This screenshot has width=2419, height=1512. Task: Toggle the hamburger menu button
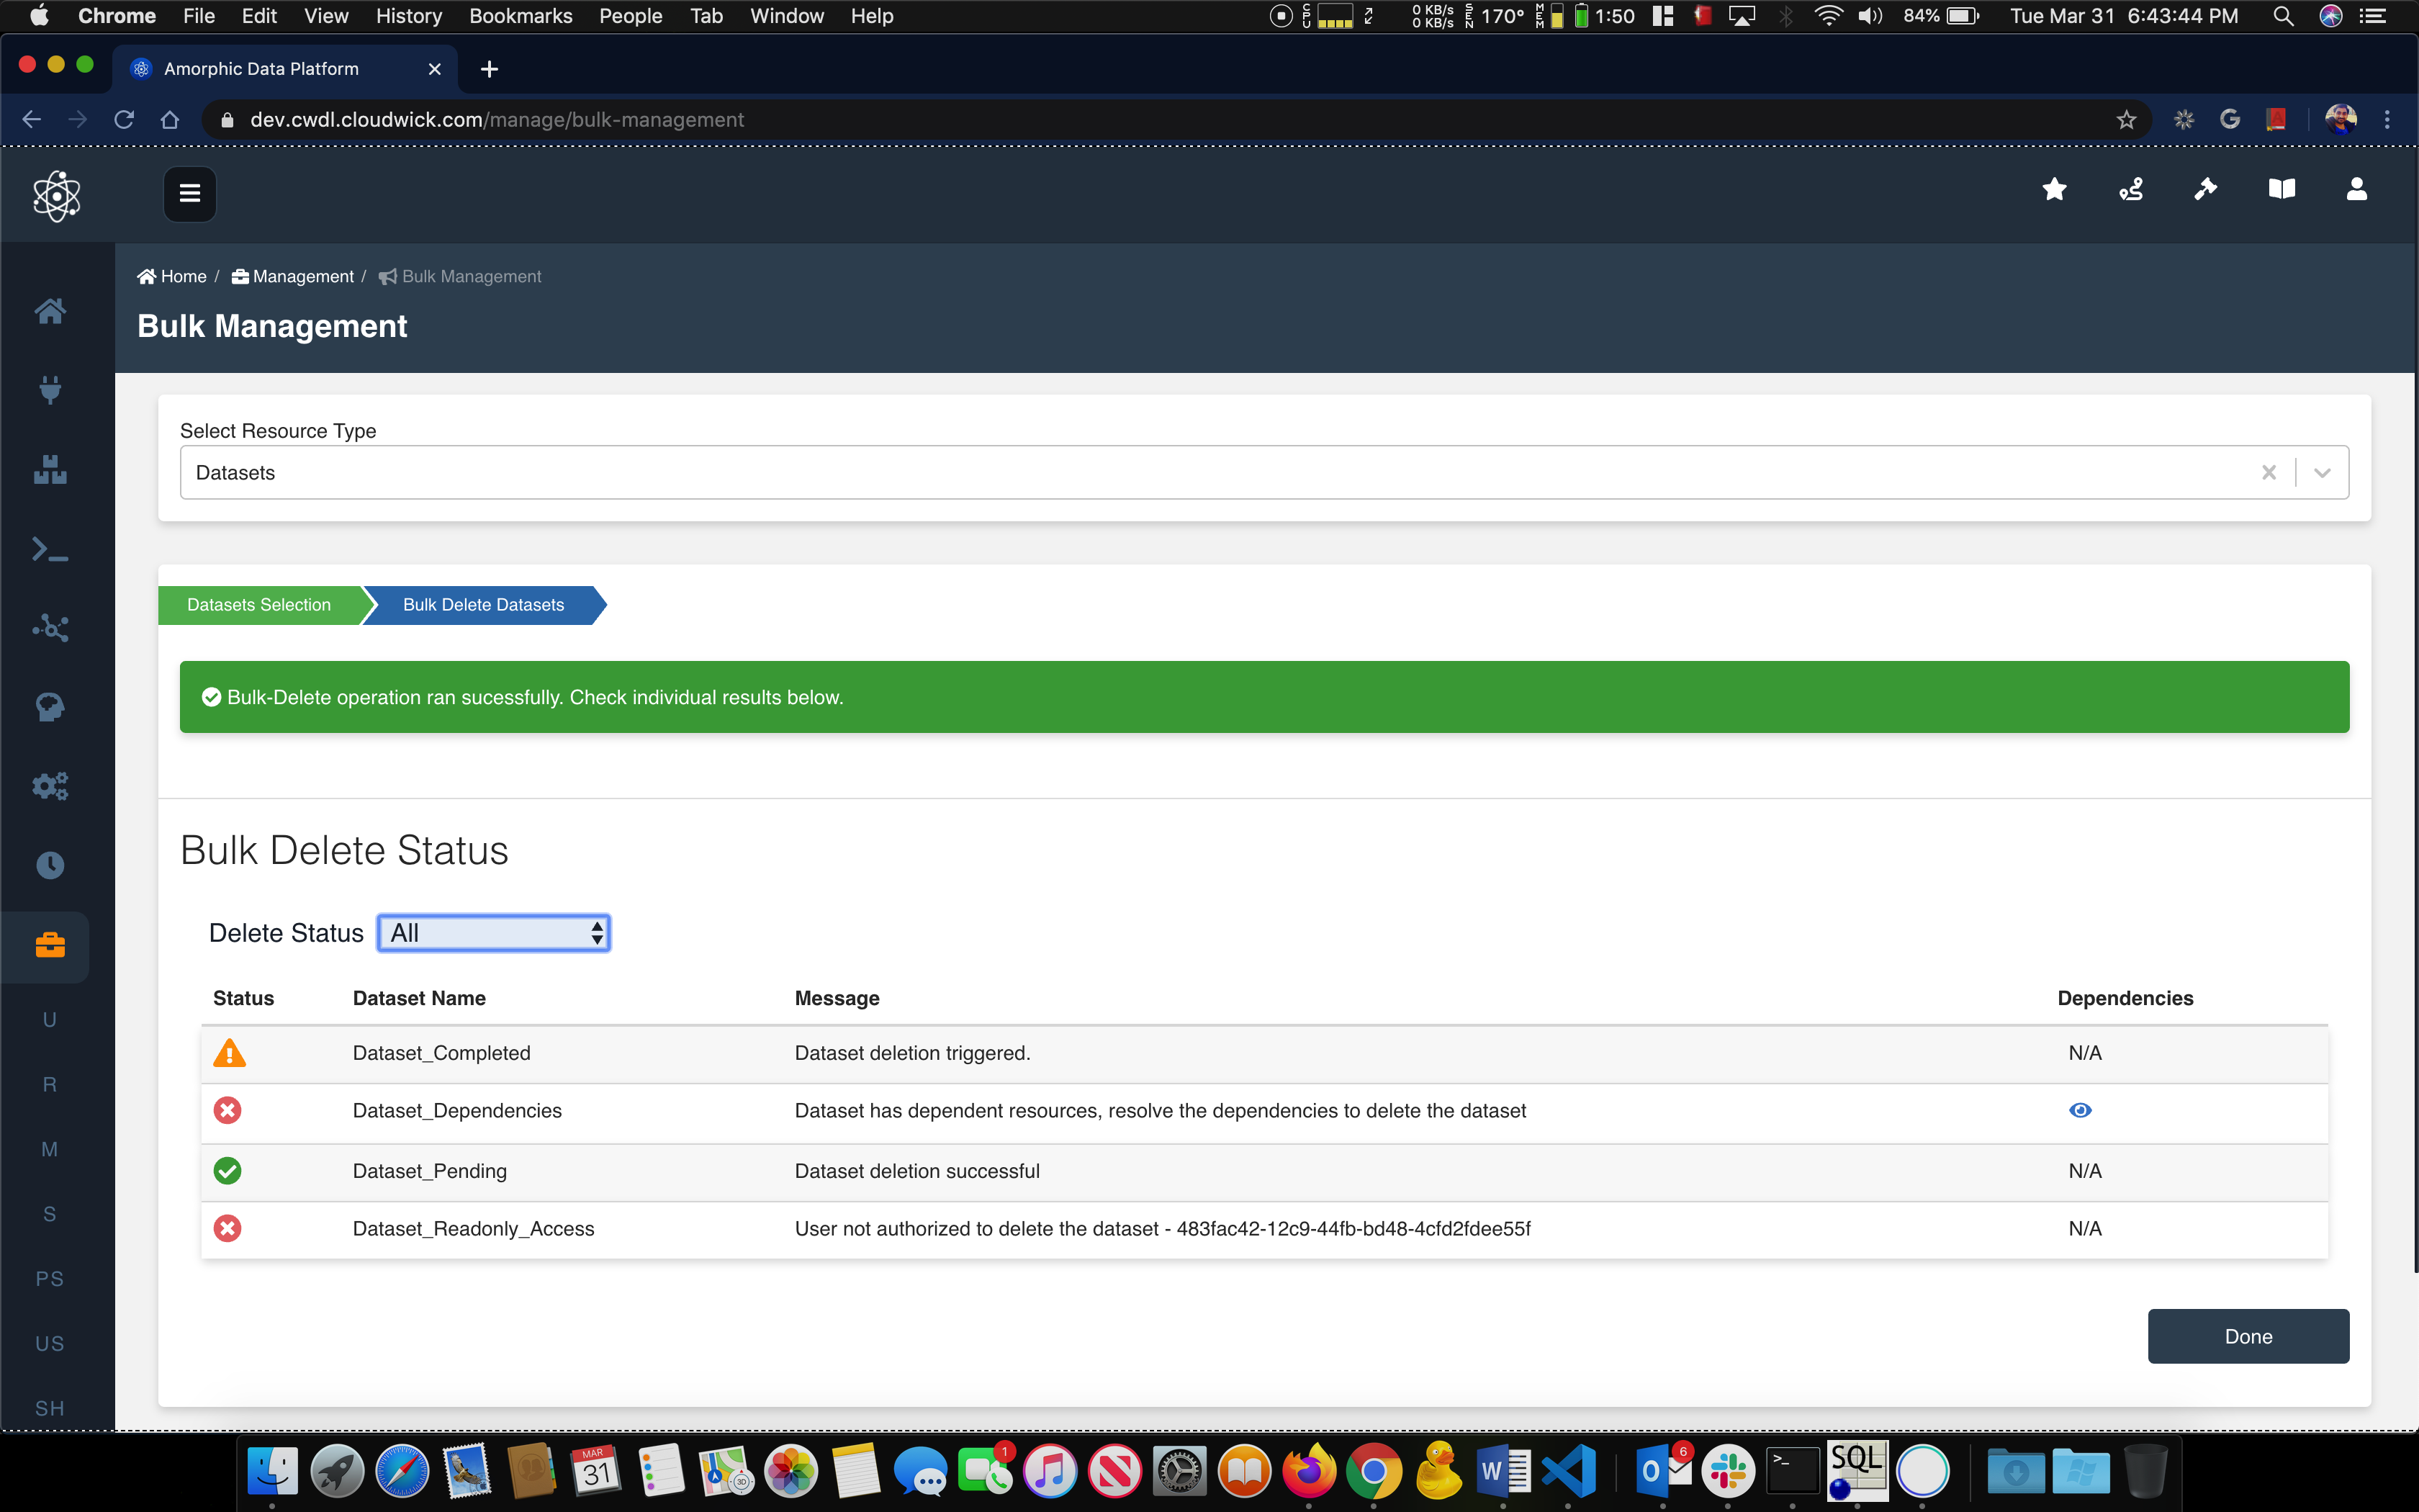point(190,193)
